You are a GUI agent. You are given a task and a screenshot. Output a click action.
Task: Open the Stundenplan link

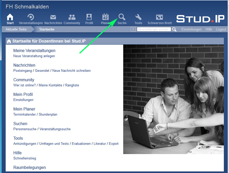pyautogui.click(x=48, y=114)
